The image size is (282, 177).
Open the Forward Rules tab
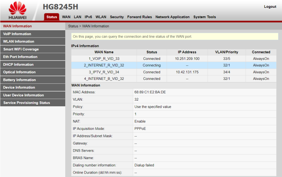(x=140, y=17)
